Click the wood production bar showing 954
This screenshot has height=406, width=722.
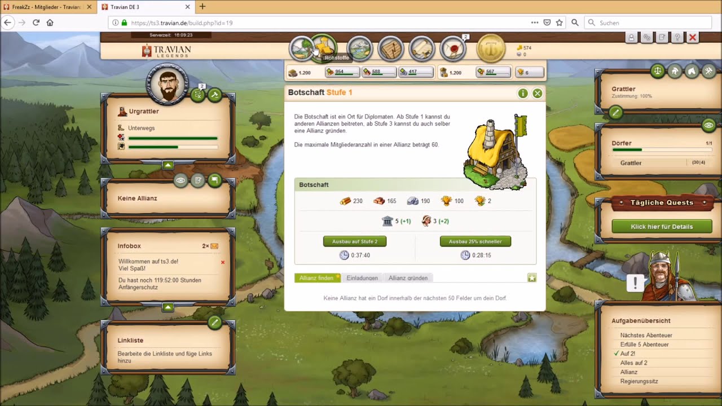coord(342,72)
